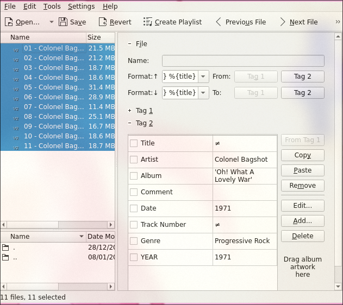The width and height of the screenshot is (343, 305).
Task: Open the Settings menu
Action: [81, 7]
